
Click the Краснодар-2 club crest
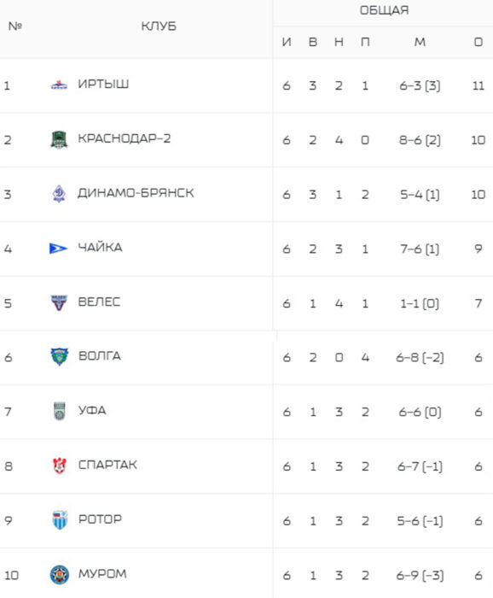click(x=59, y=139)
